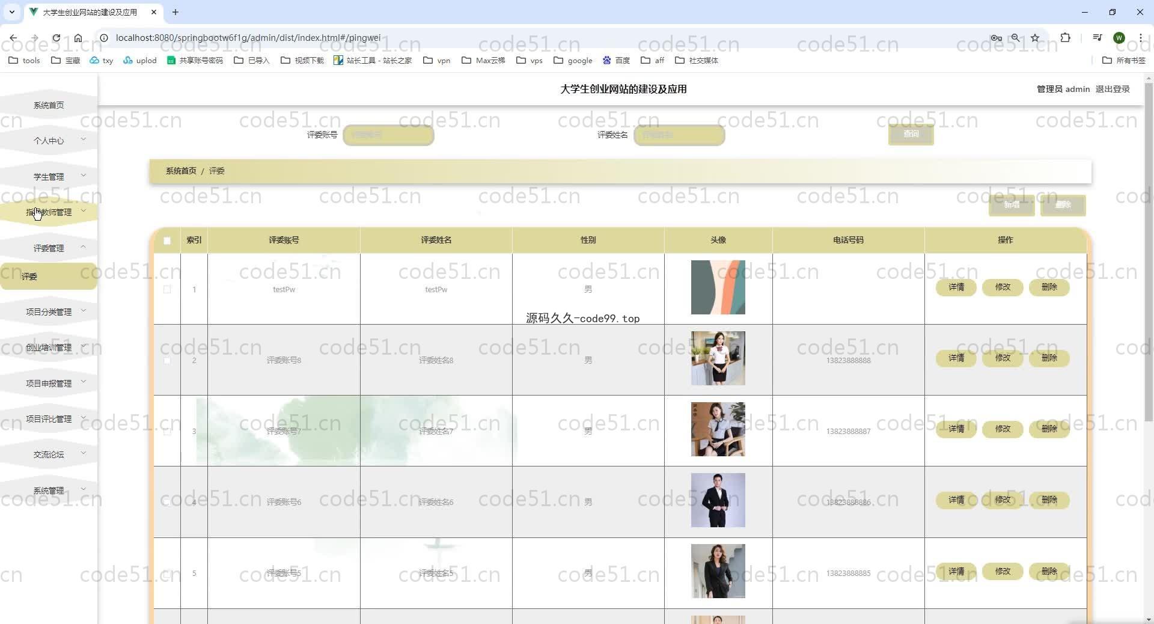Toggle the select-all checkbox in the table header
The image size is (1154, 624).
pyautogui.click(x=167, y=240)
